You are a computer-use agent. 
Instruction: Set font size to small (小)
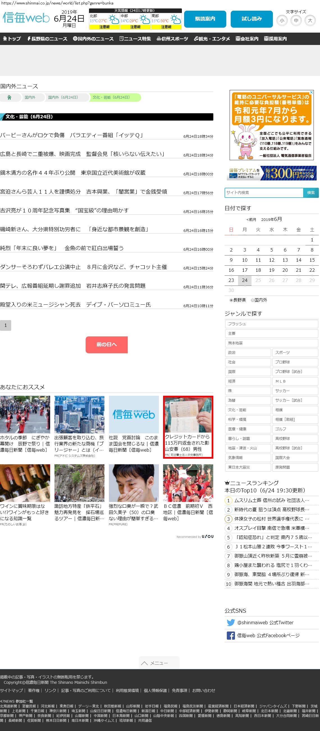click(x=282, y=21)
